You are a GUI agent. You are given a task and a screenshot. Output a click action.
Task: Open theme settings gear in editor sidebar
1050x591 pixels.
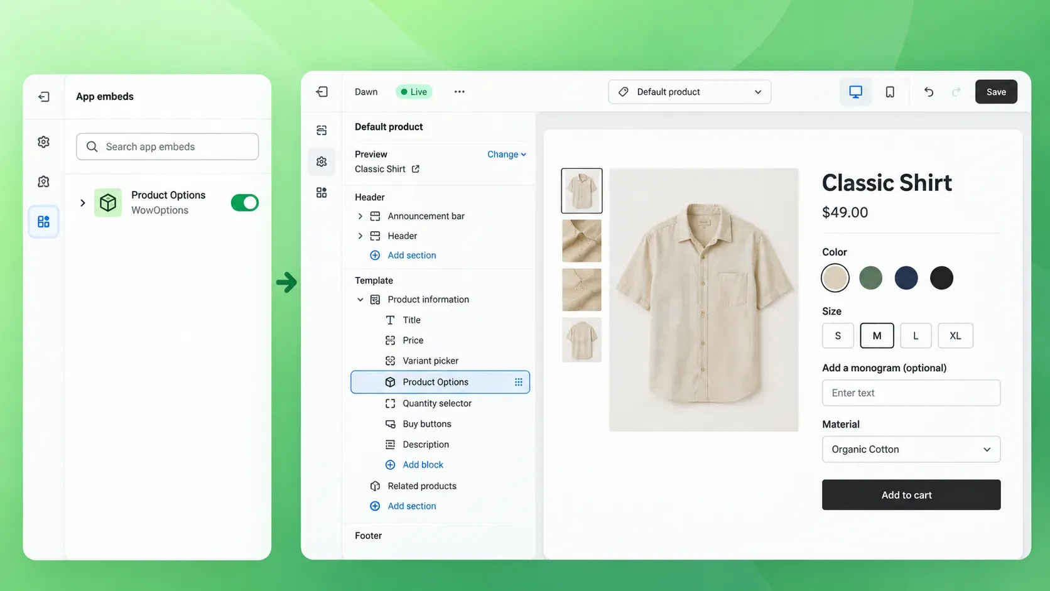coord(322,161)
